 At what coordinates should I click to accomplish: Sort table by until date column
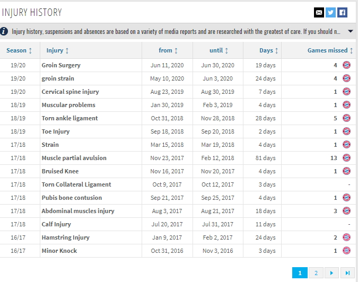[219, 50]
